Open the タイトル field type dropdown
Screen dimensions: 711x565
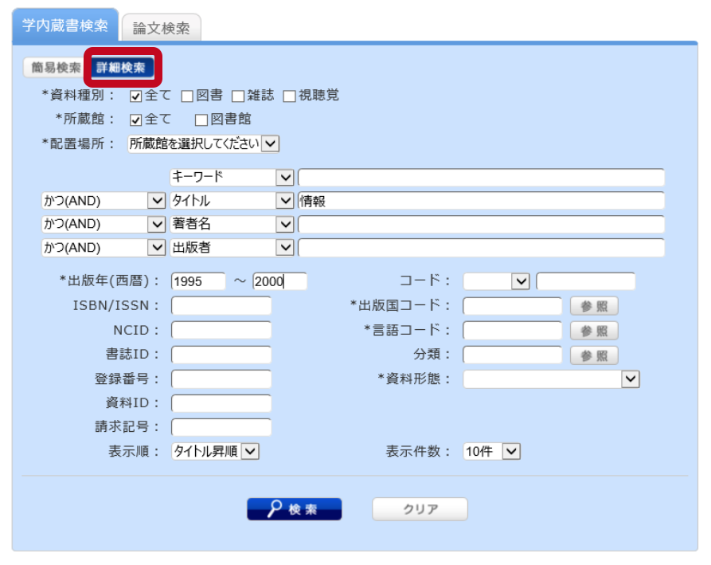pos(232,201)
